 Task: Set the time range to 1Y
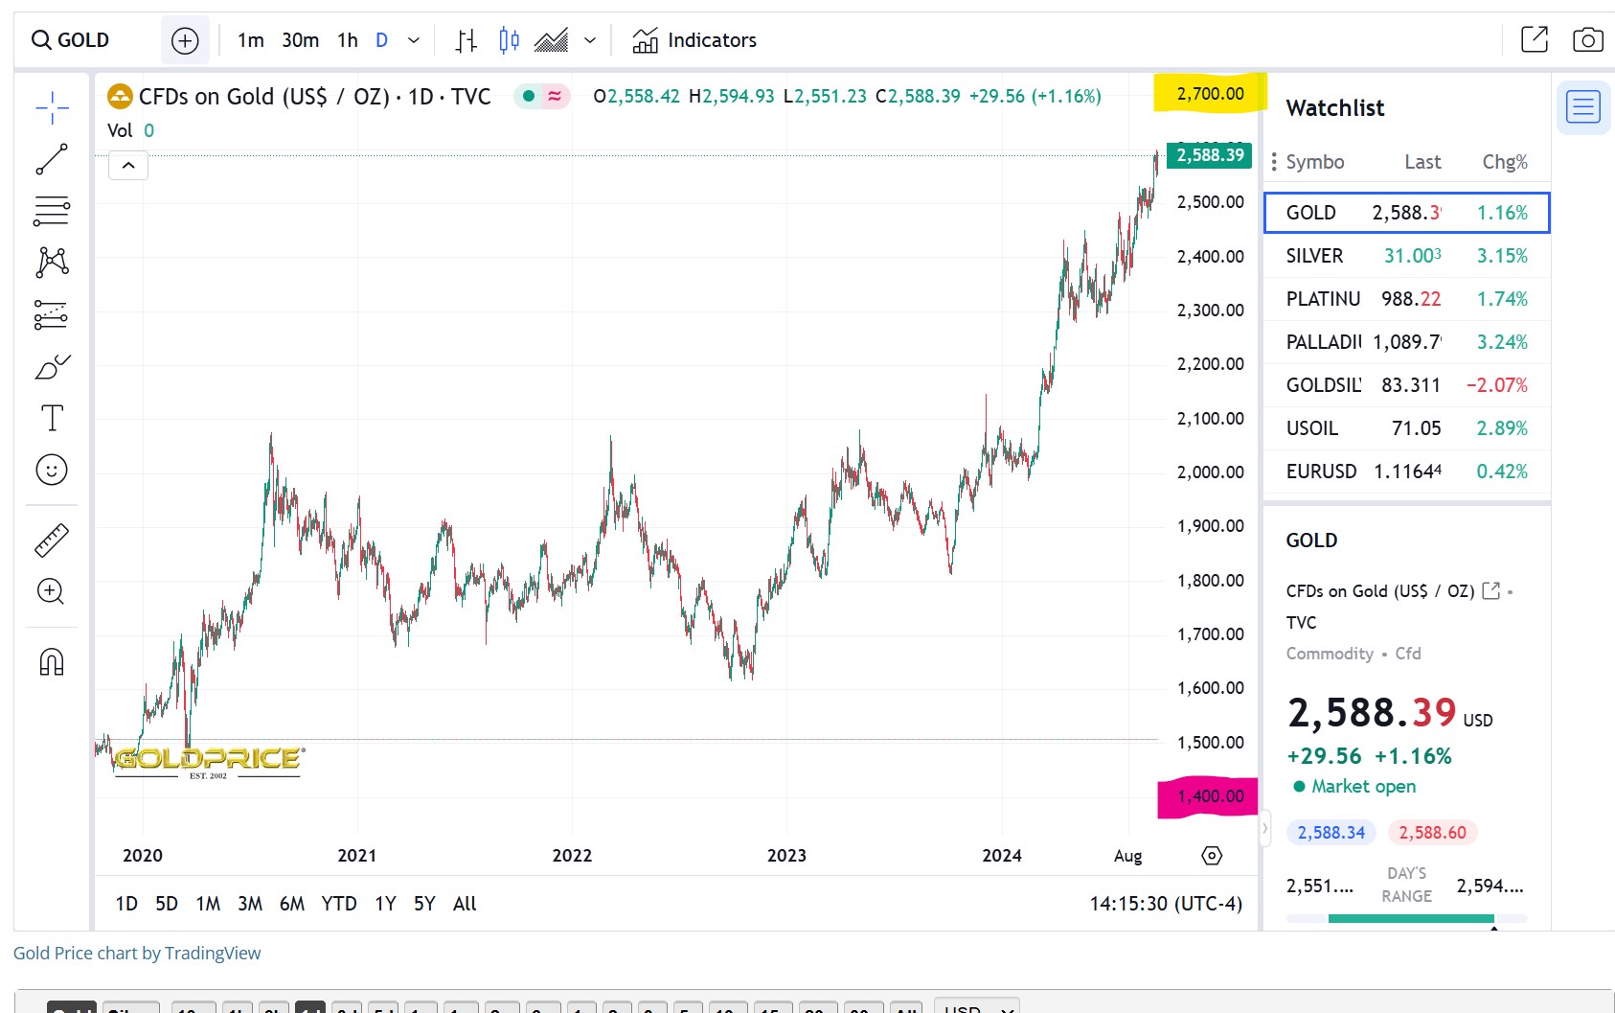[x=385, y=904]
